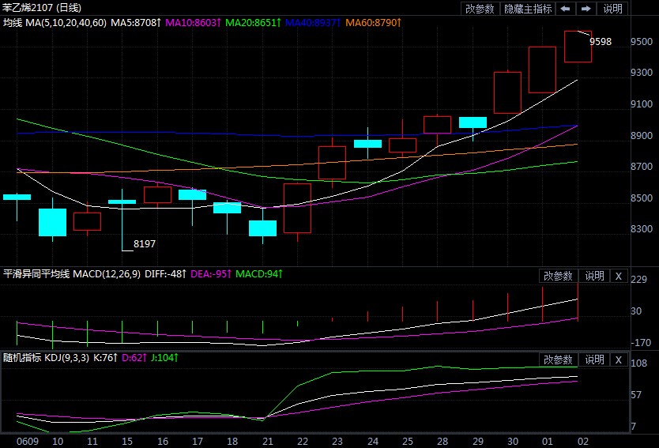The width and height of the screenshot is (659, 448).
Task: Select the green MA20:8651 legend label
Action: [x=252, y=23]
